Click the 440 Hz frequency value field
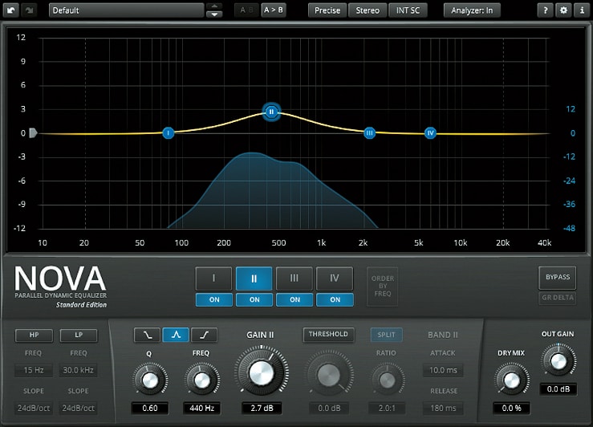The height and width of the screenshot is (427, 593). tap(202, 409)
